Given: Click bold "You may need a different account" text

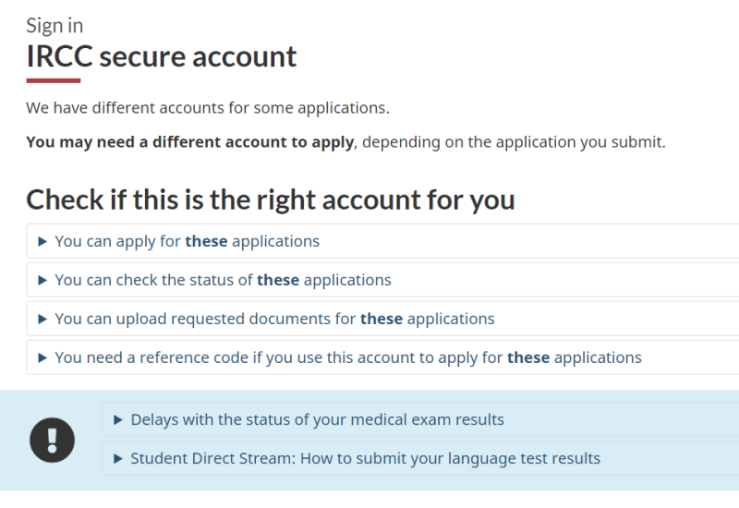Looking at the screenshot, I should [x=189, y=142].
